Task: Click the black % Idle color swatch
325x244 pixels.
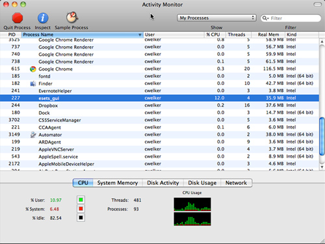Action: pos(81,217)
